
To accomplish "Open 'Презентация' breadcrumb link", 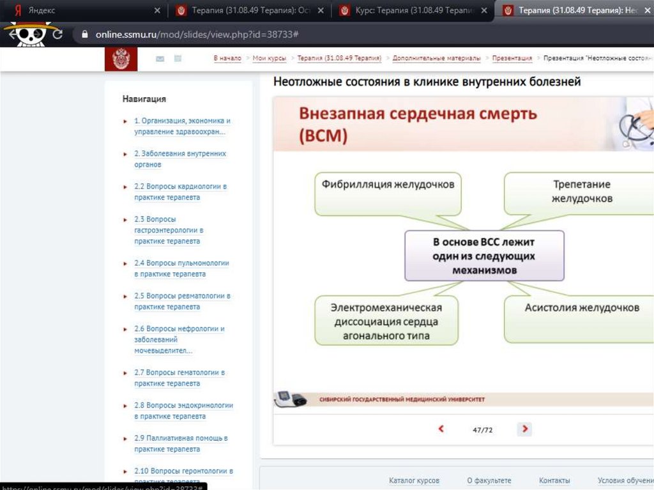I will 512,58.
